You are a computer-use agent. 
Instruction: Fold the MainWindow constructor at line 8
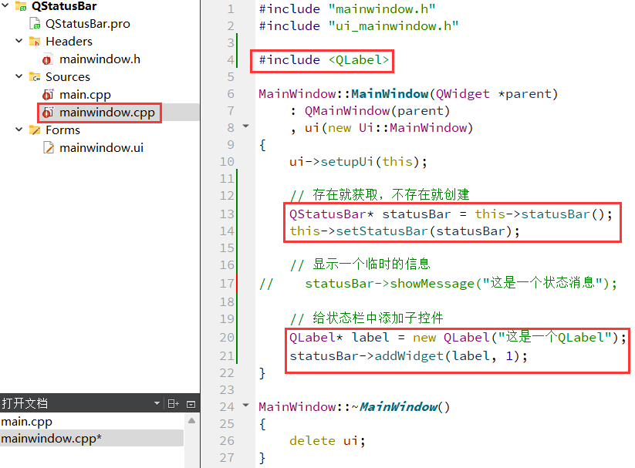pos(246,126)
